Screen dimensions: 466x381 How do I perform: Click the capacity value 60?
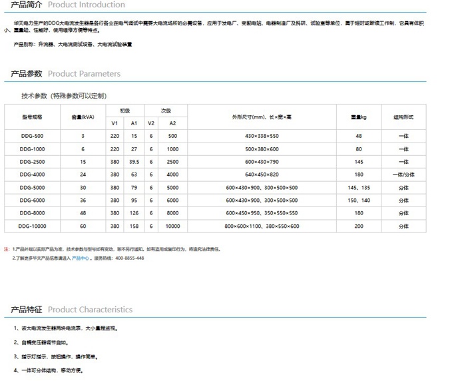pyautogui.click(x=83, y=226)
